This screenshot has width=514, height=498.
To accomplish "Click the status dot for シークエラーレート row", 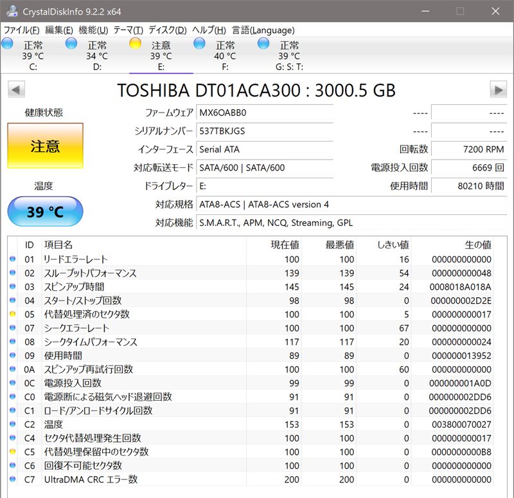I will [x=12, y=328].
